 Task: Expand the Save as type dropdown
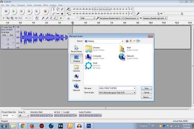pos(134,93)
